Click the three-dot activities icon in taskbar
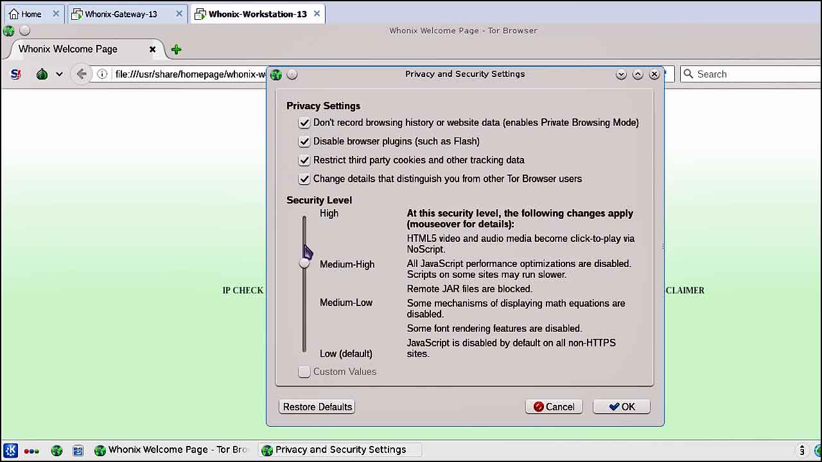Screen dimensions: 822x462 (31, 451)
